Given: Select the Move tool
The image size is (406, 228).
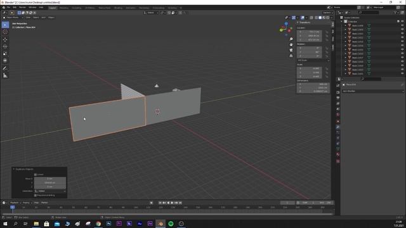Looking at the screenshot, I should pyautogui.click(x=5, y=39).
